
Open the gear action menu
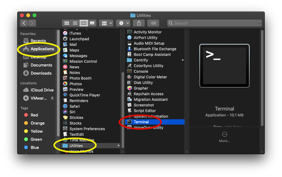pyautogui.click(x=123, y=23)
